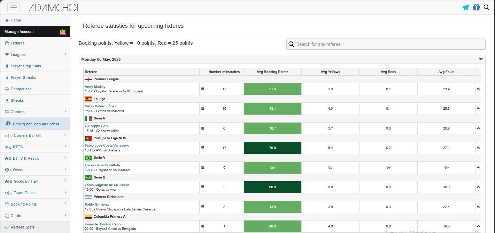This screenshot has height=233, width=495.
Task: Click the magnifier search icon in header
Action: (x=487, y=7)
